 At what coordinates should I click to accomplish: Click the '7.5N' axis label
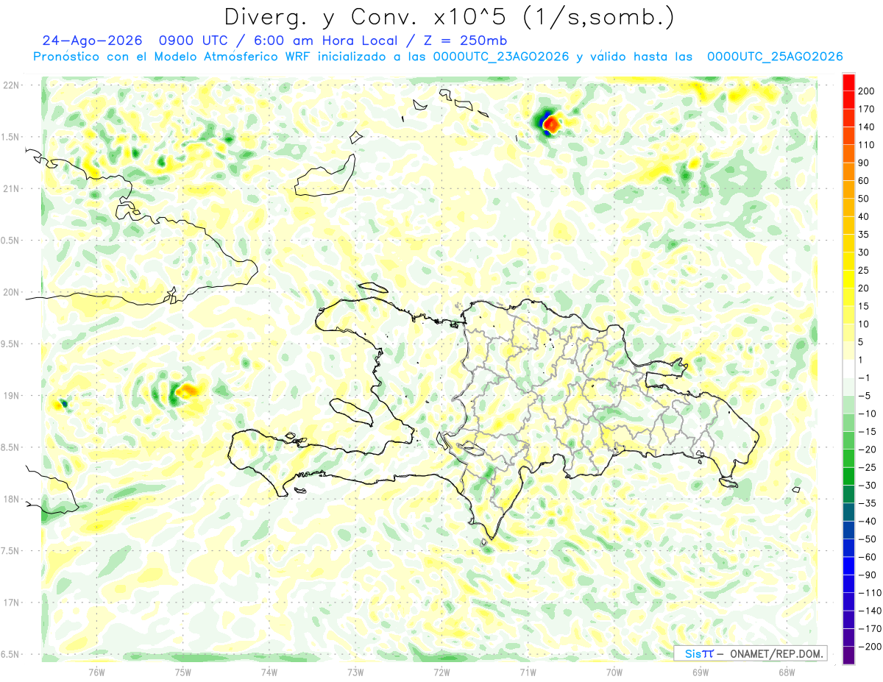(x=11, y=550)
